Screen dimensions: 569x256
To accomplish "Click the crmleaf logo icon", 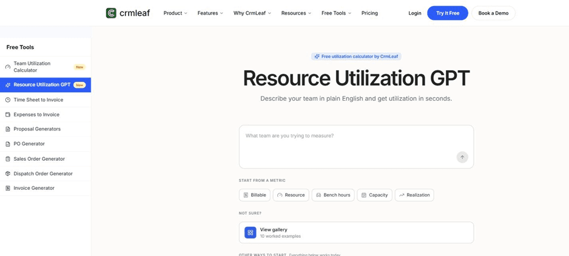I will coord(111,13).
